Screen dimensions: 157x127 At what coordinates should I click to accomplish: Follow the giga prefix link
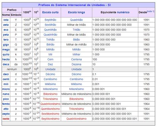pyautogui.click(x=6, y=45)
